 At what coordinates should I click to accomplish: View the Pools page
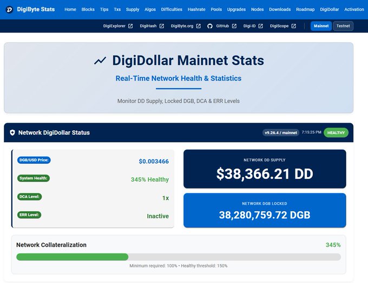216,9
